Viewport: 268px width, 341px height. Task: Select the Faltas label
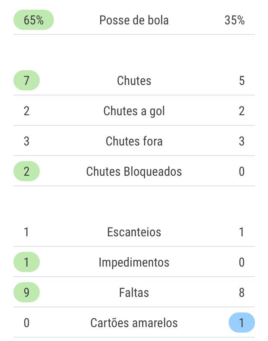click(134, 293)
